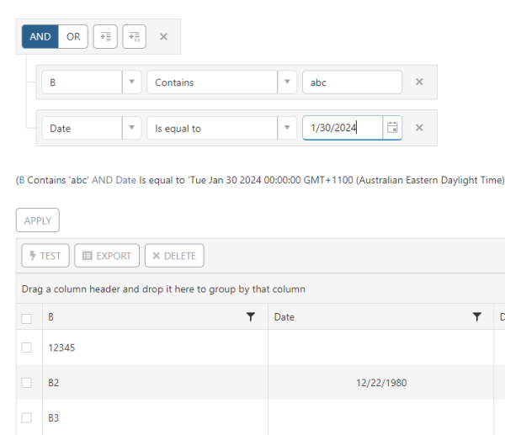Switch filter logic to OR

[73, 36]
